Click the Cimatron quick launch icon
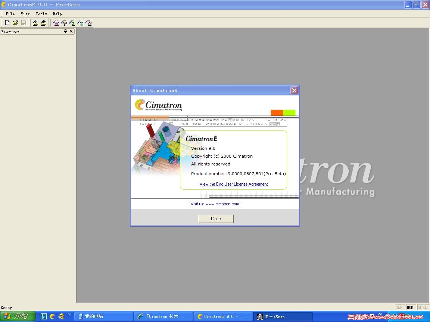The height and width of the screenshot is (322, 430). (52, 316)
